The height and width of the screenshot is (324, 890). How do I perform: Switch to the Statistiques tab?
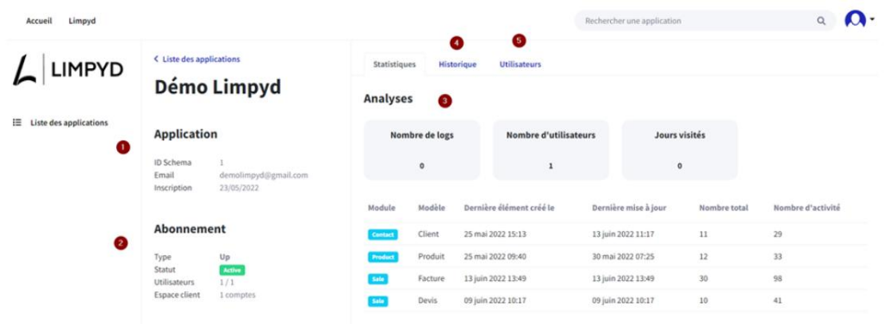(x=395, y=65)
